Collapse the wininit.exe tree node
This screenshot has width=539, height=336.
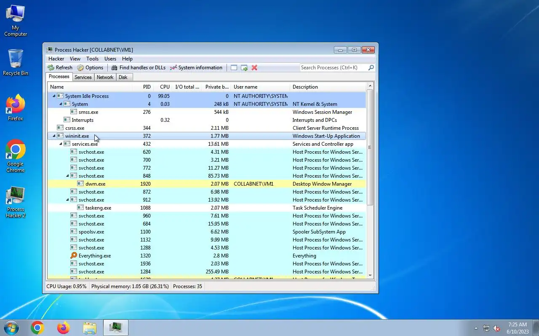coord(54,136)
